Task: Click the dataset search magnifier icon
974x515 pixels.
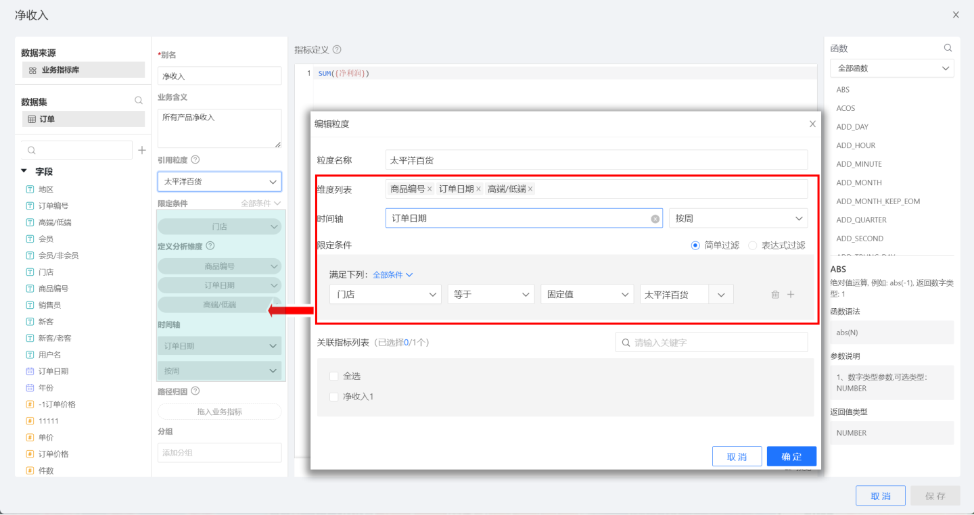Action: (139, 101)
